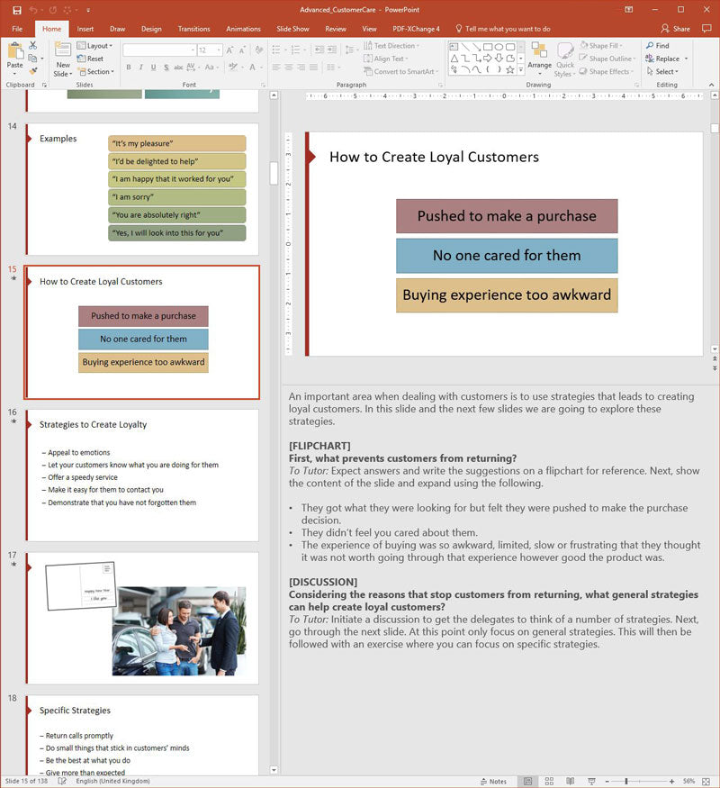This screenshot has height=788, width=720.
Task: Clear all formatting with the eraser icon
Action: click(x=259, y=50)
